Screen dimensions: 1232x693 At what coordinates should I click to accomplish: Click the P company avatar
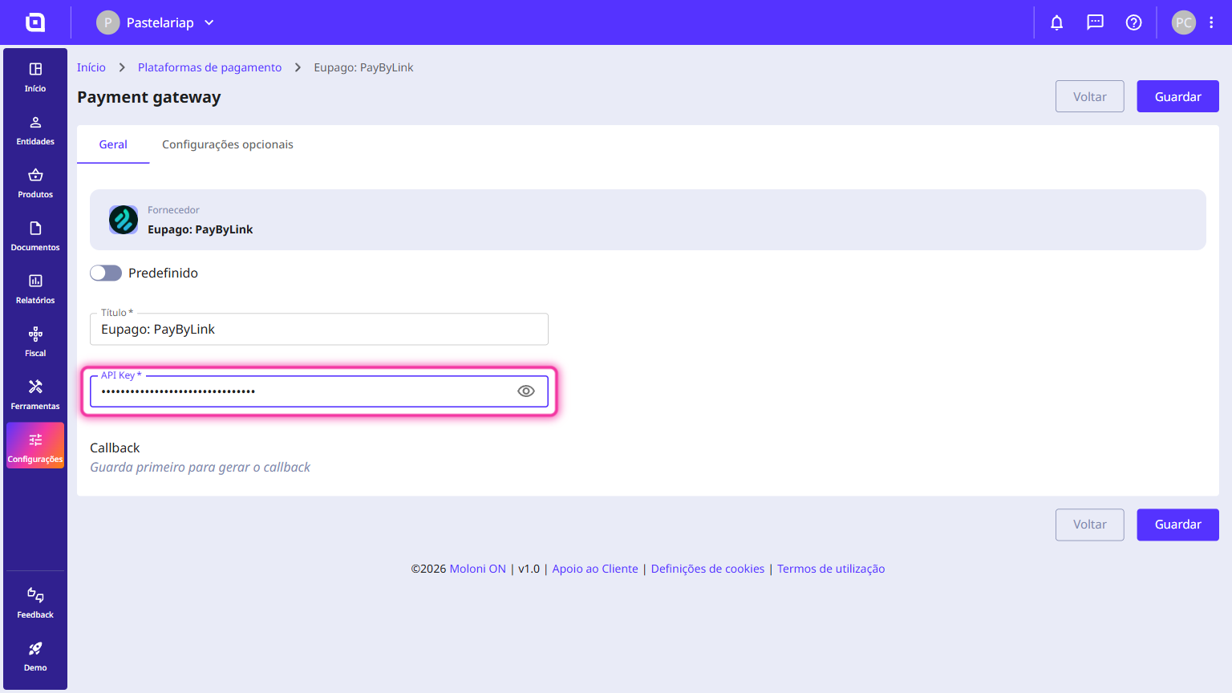108,22
